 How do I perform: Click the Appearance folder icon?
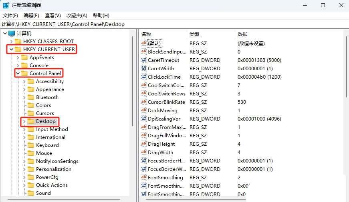tap(31, 89)
